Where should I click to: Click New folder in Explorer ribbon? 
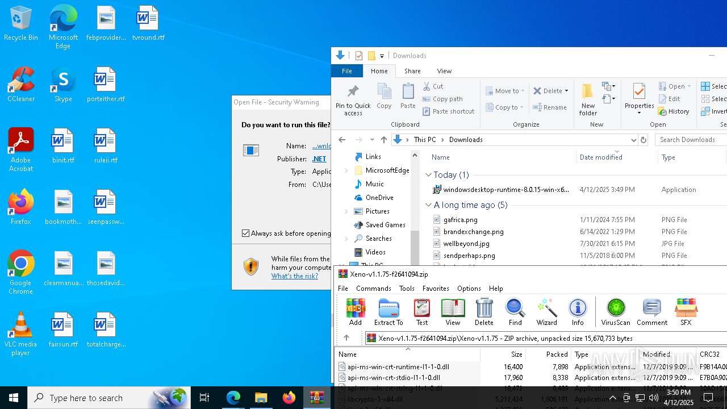pos(588,100)
